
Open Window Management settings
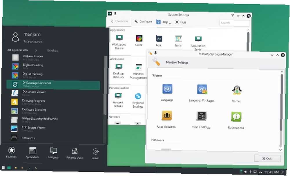coord(138,71)
